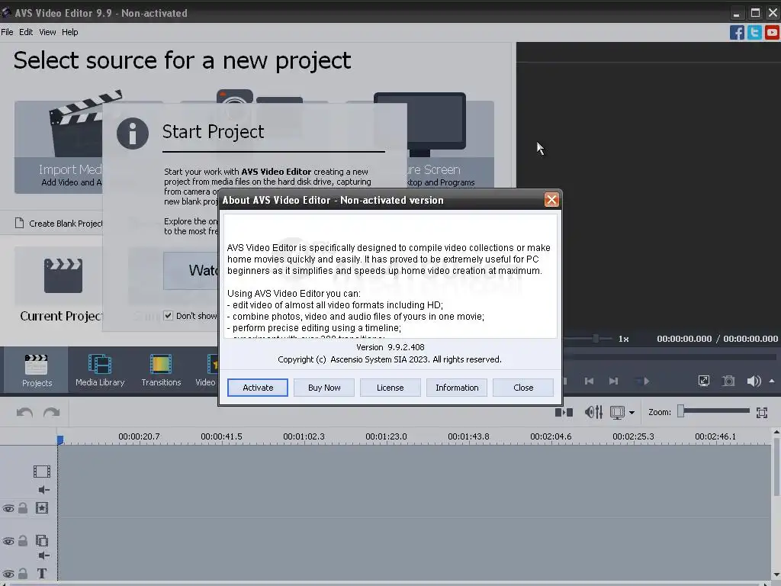Click the Version 9.9.2.408 text
Image resolution: width=781 pixels, height=586 pixels.
click(390, 347)
